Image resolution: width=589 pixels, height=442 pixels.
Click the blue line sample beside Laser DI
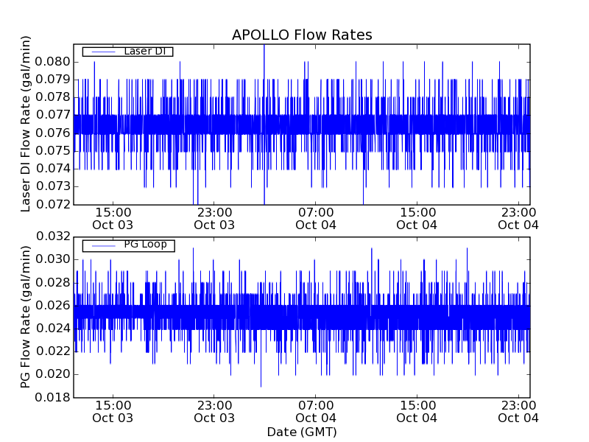pos(103,52)
